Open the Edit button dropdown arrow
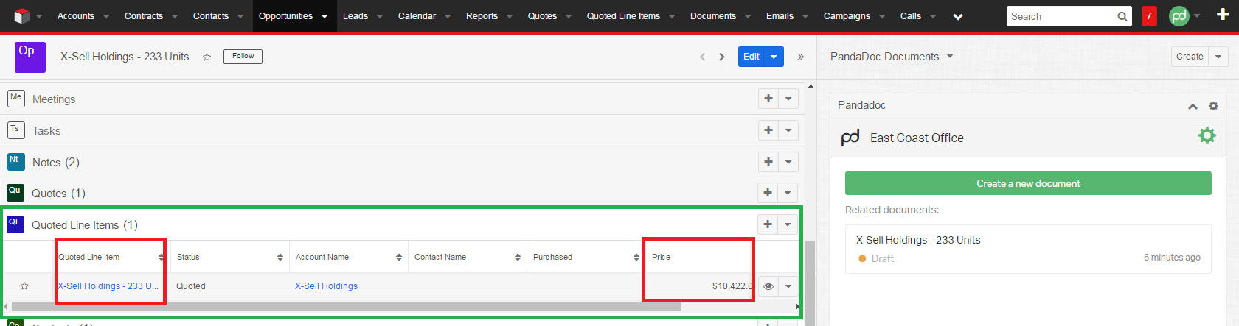The height and width of the screenshot is (326, 1239). click(x=774, y=57)
